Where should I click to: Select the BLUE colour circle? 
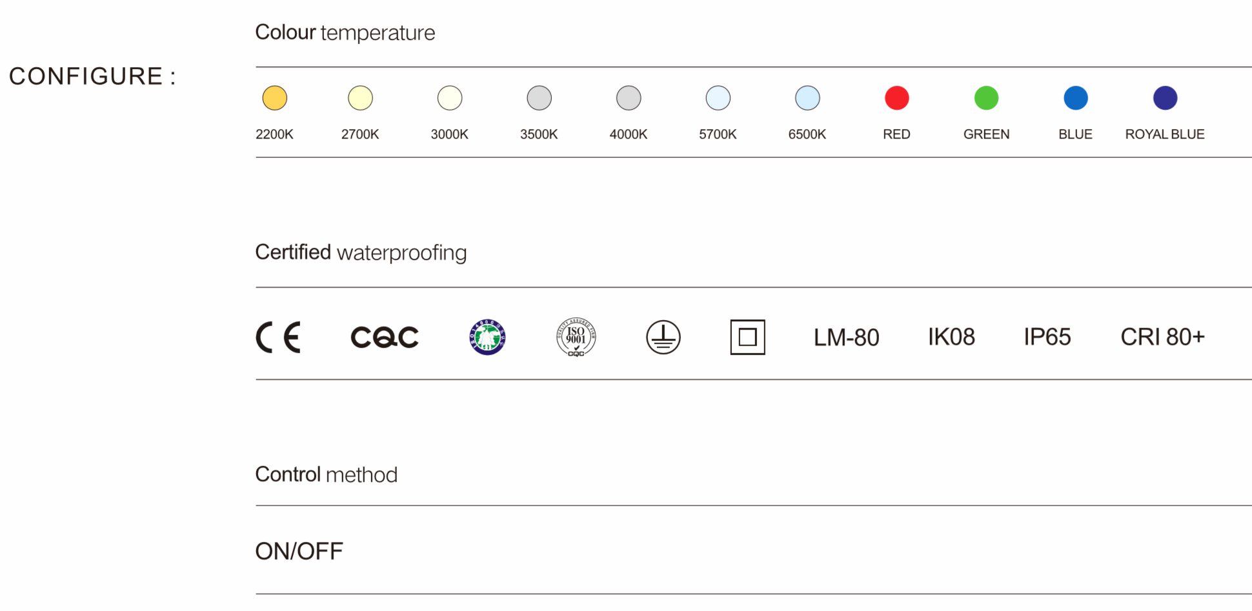click(x=1076, y=98)
